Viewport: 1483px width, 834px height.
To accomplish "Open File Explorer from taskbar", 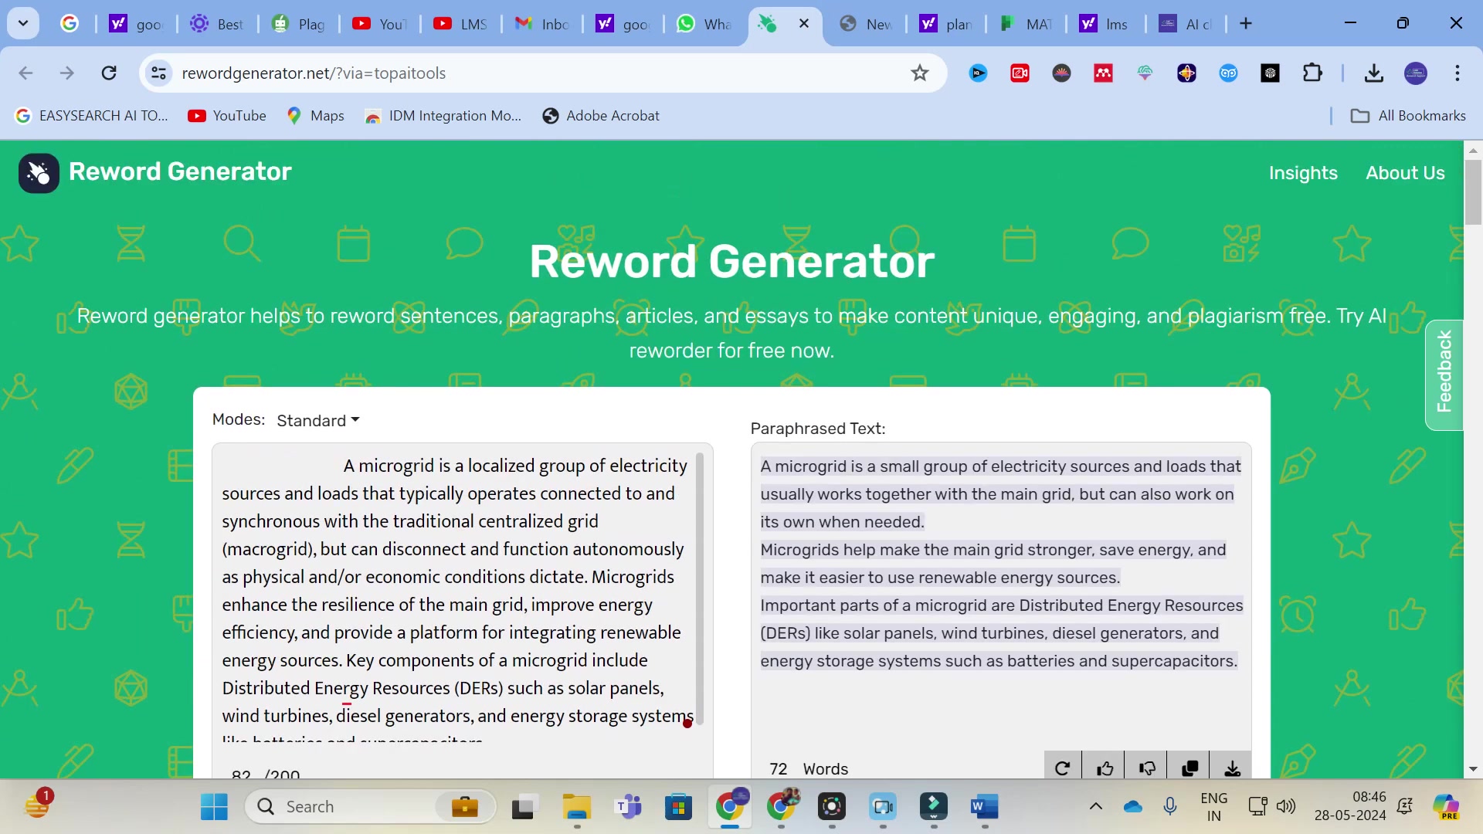I will click(576, 807).
